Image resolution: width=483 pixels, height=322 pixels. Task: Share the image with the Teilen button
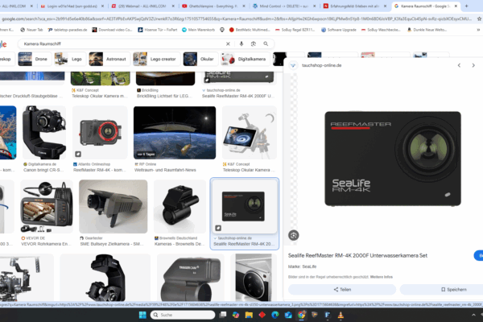tap(342, 289)
